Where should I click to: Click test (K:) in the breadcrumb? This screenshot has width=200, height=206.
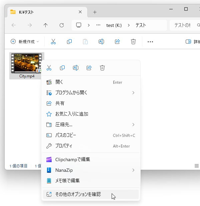(114, 25)
